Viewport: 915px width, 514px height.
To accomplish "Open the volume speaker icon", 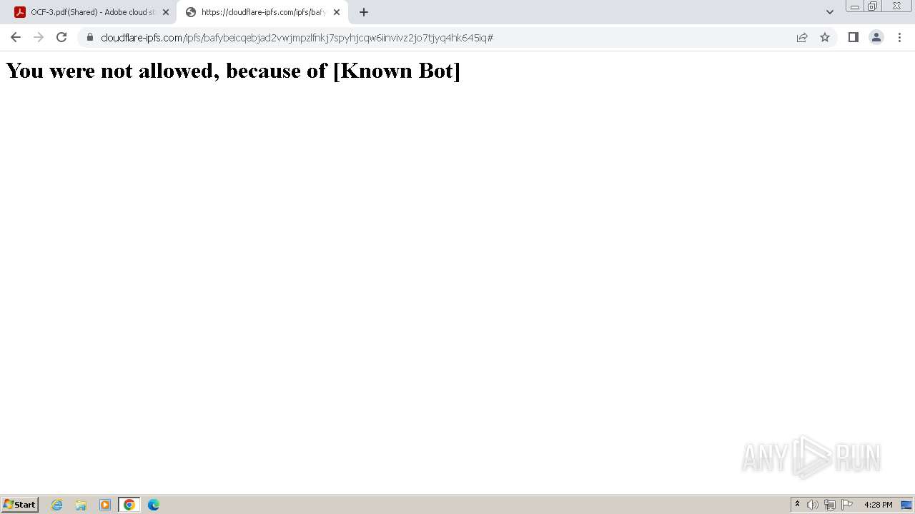I will point(813,505).
